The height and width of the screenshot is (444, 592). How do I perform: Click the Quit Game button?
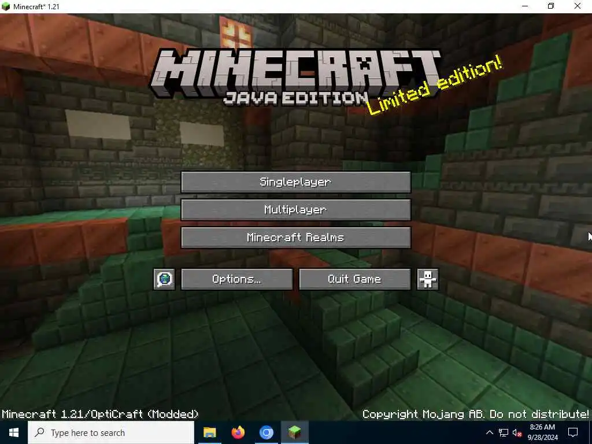tap(354, 279)
